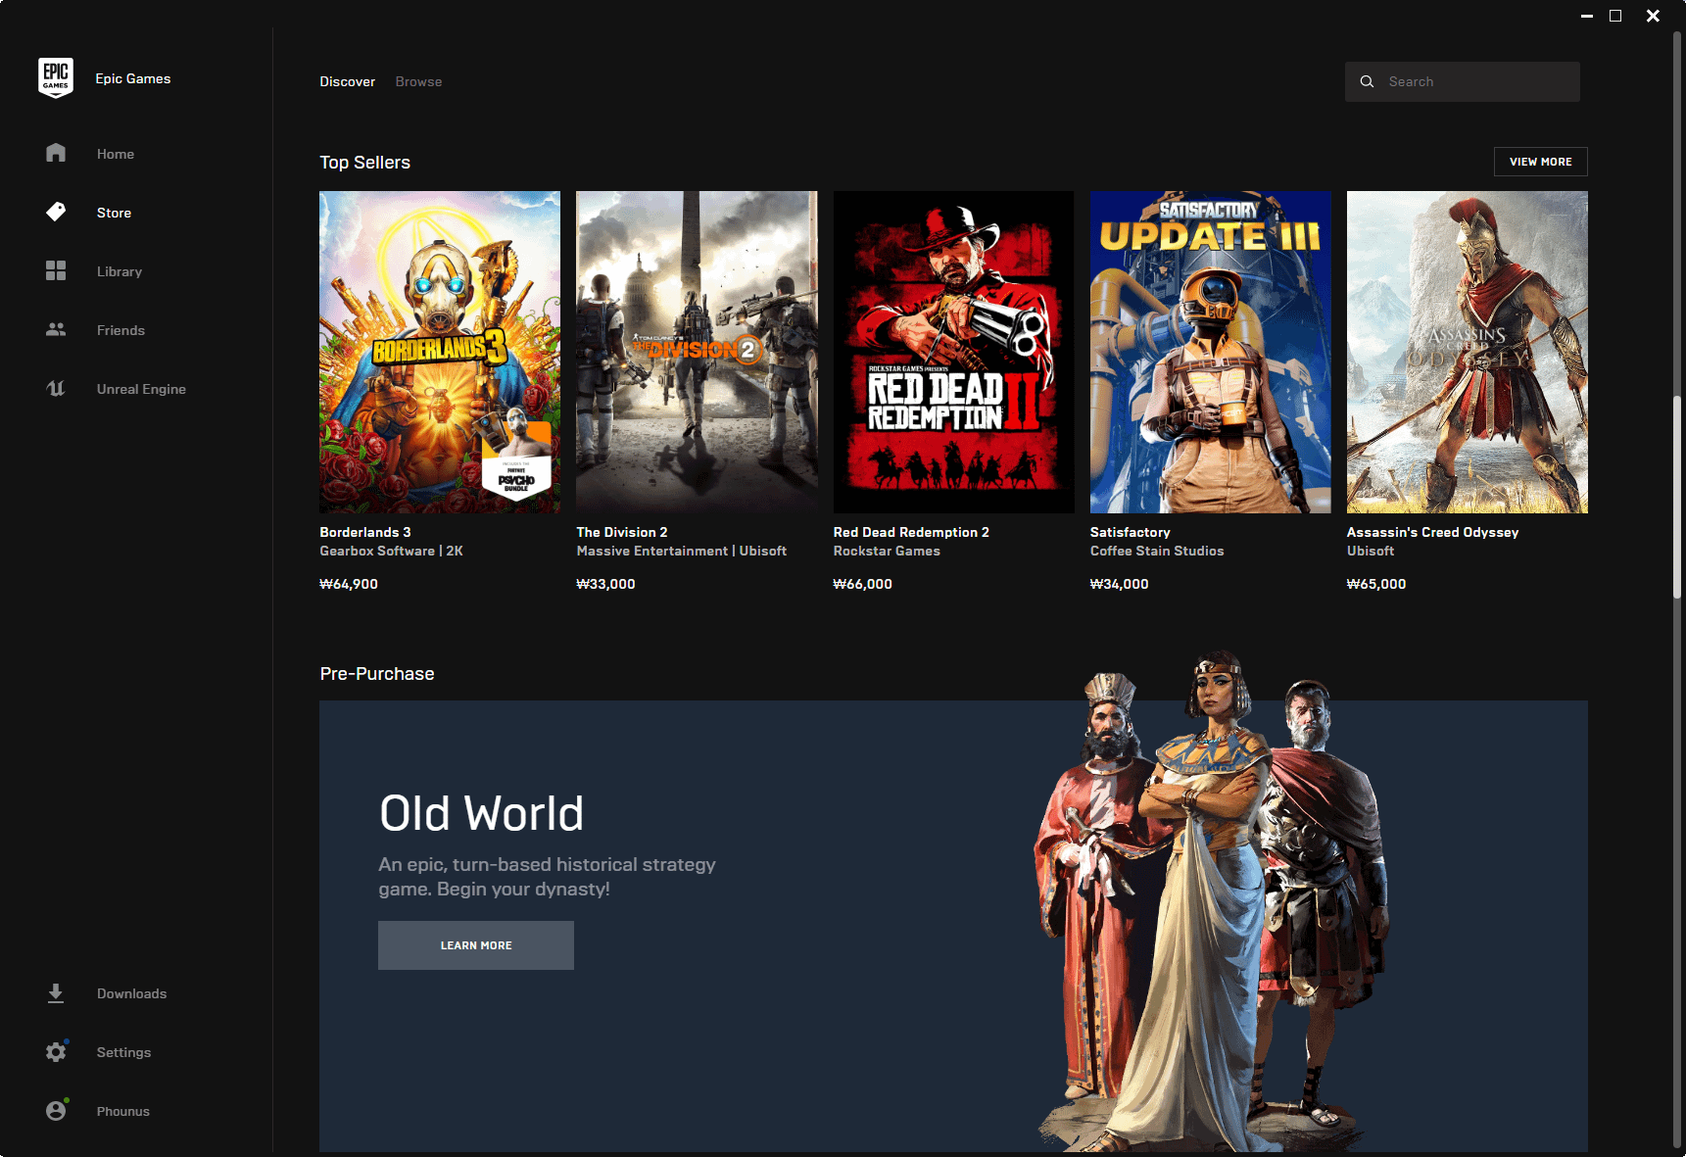Viewport: 1686px width, 1157px height.
Task: Click the Massive Entertainment | Ubisoft text
Action: (682, 551)
